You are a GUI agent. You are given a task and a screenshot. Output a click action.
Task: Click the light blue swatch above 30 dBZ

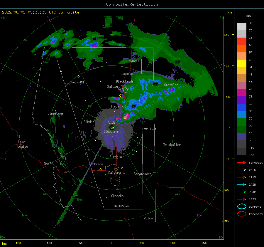click(x=242, y=115)
